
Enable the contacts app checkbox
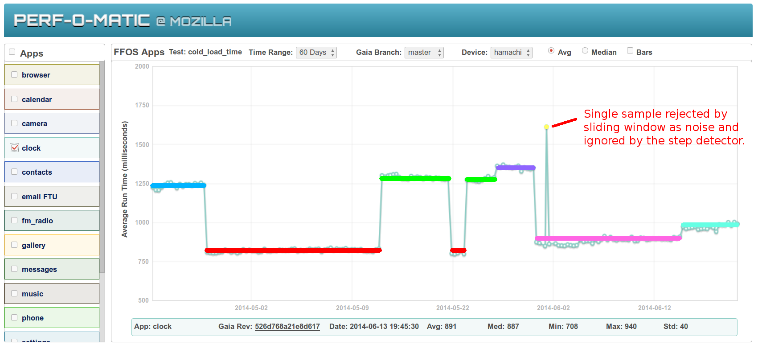tap(14, 172)
